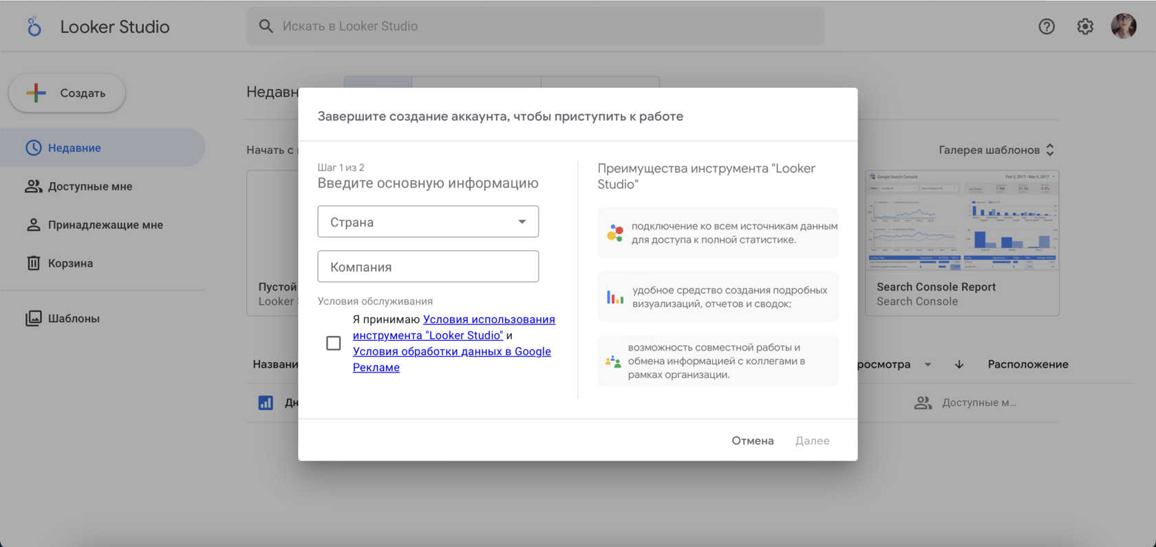This screenshot has width=1156, height=547.
Task: Click the Создать button
Action: tap(67, 93)
